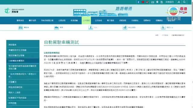Screen dimensions: 193x108
Task: Open the highlighted 公共服務 navigation tab
Action: click(x=86, y=20)
